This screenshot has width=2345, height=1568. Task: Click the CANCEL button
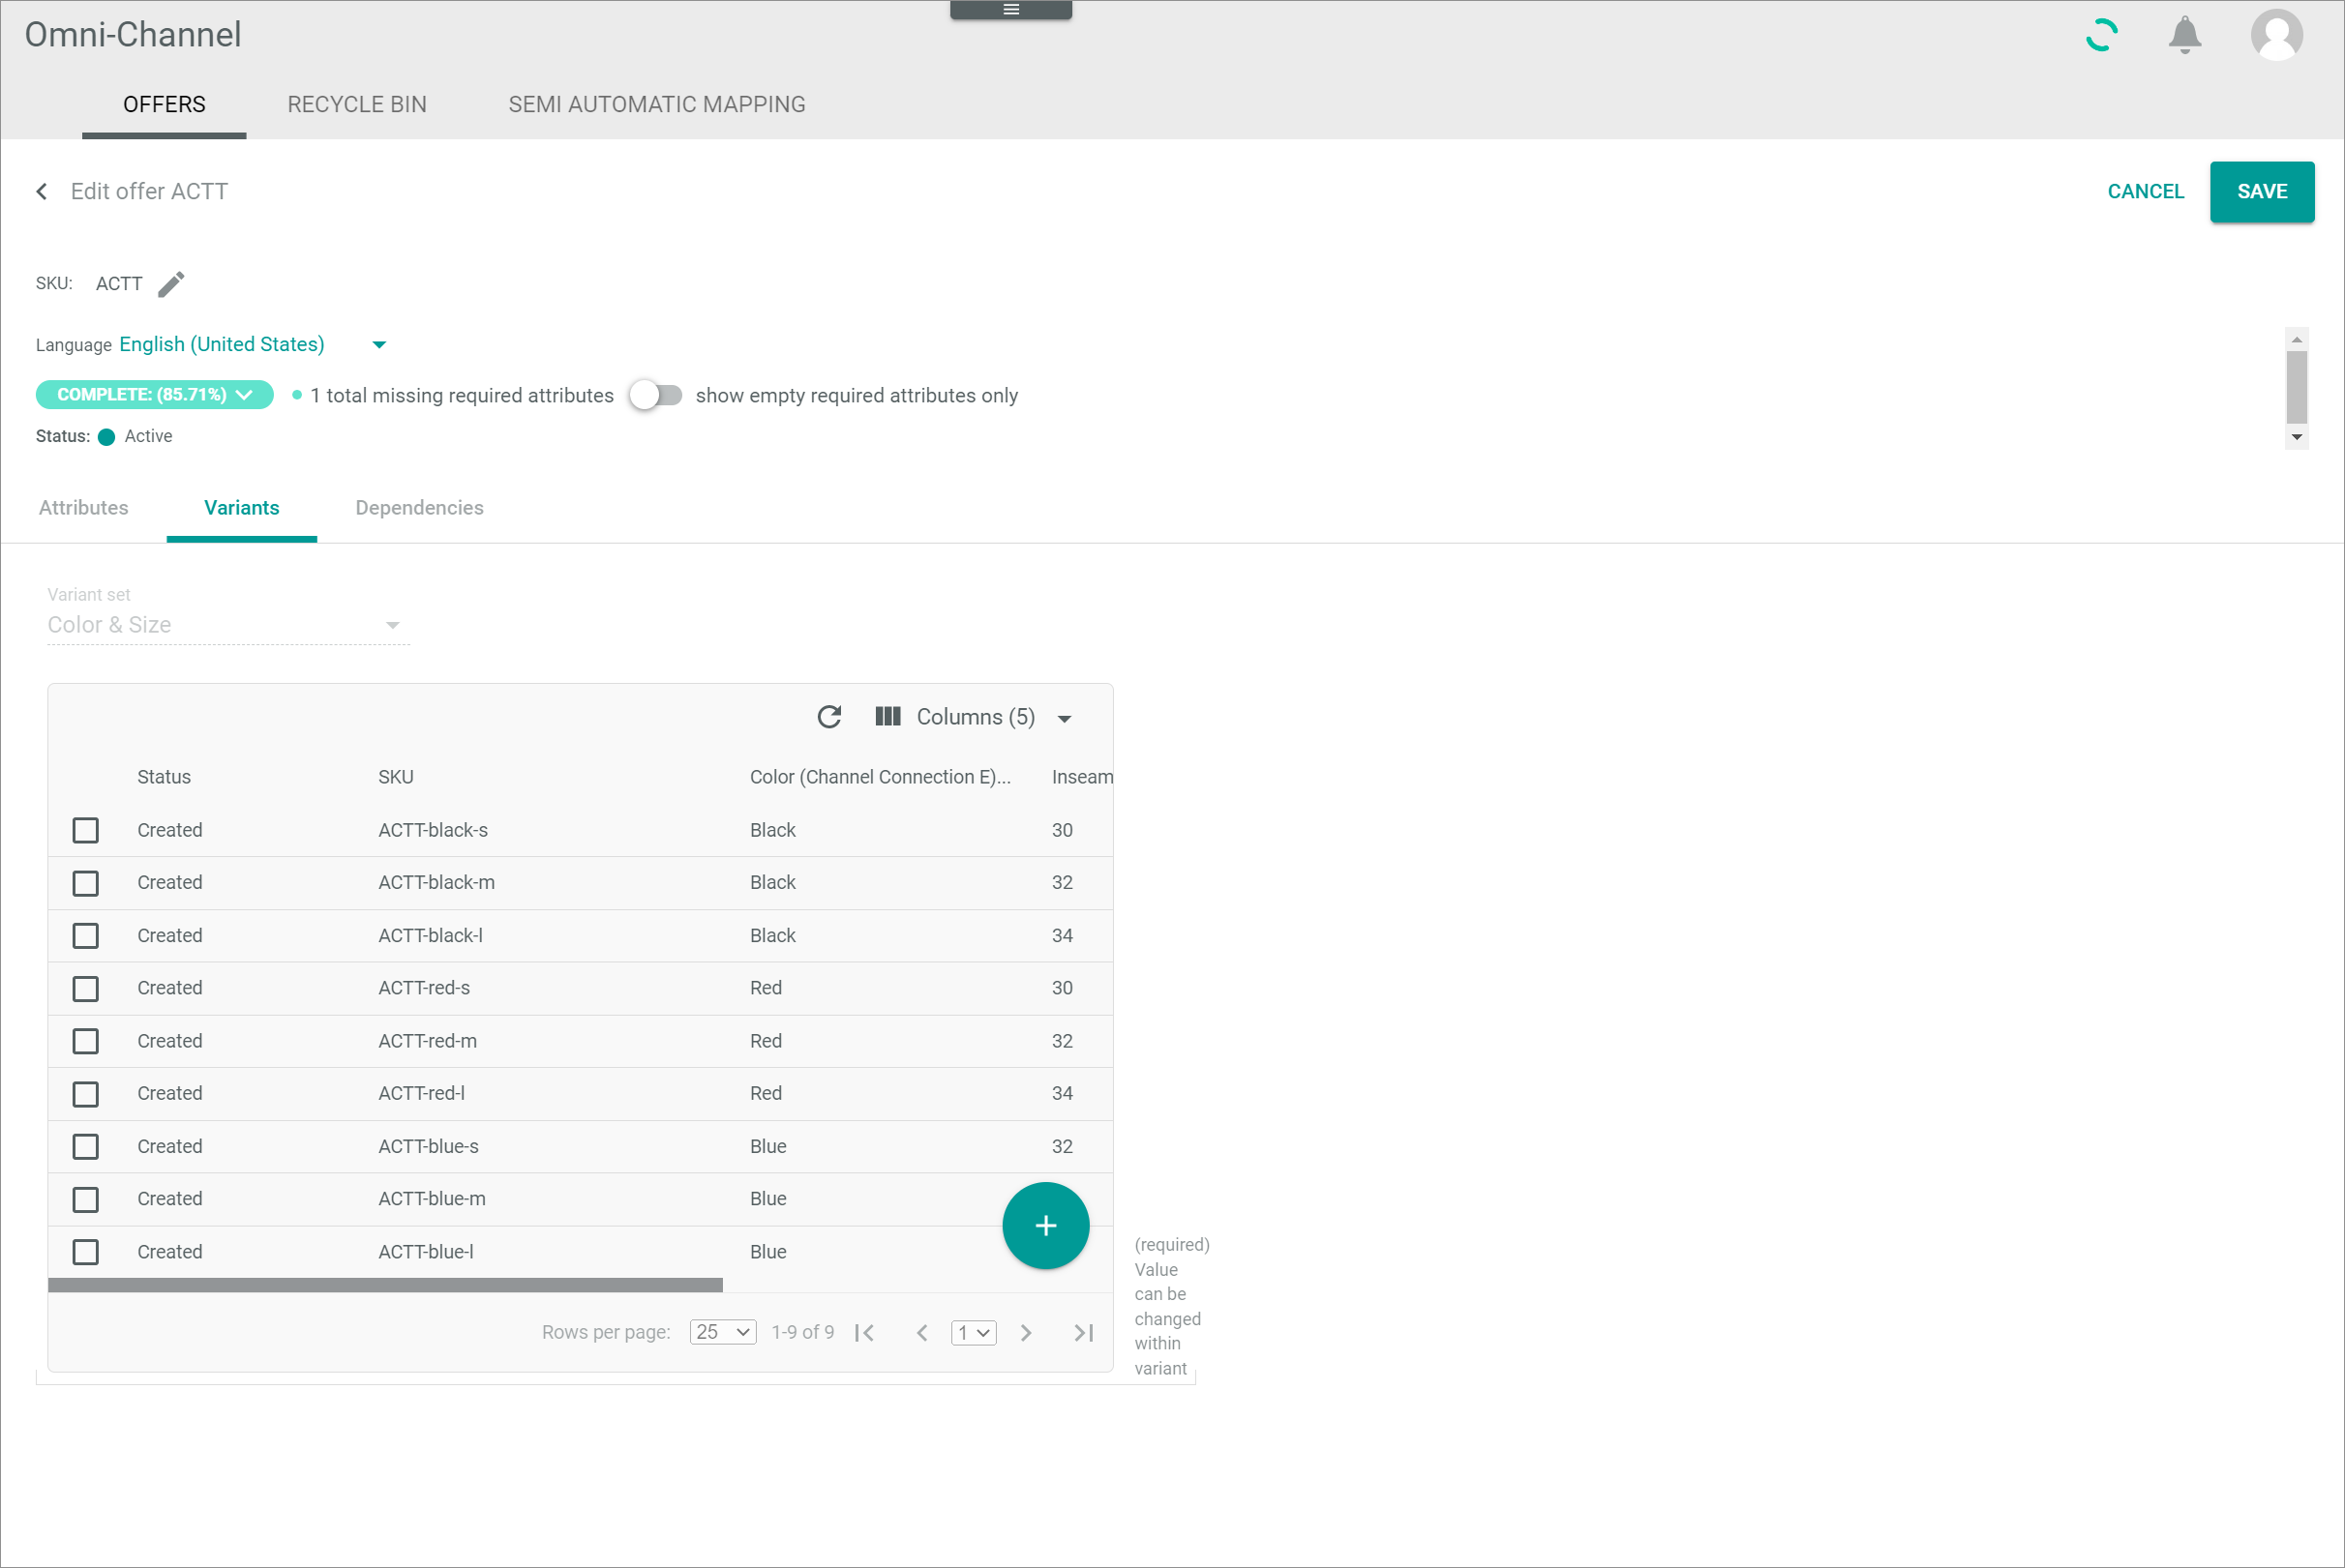[x=2145, y=191]
